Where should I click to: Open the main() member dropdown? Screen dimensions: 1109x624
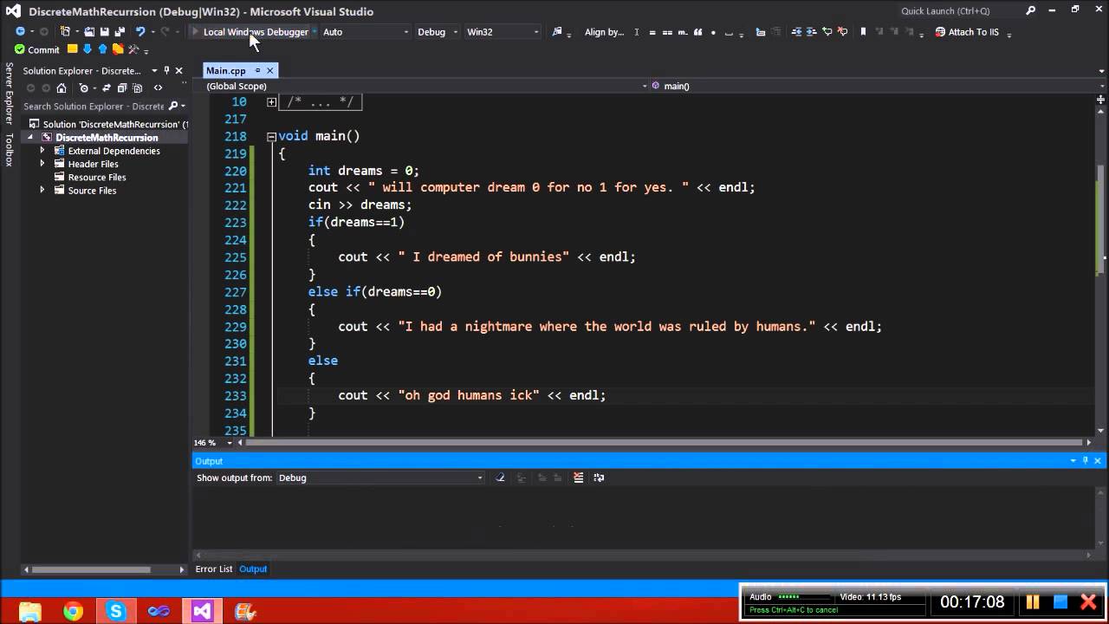point(878,87)
